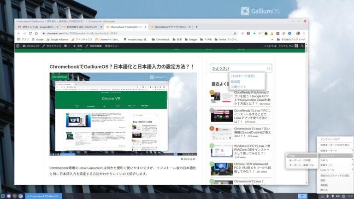Click the Chromium address bar URL
This screenshot has height=199, width=354.
[82, 33]
